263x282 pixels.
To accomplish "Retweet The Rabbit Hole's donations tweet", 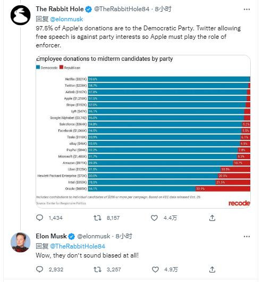I will [97, 218].
